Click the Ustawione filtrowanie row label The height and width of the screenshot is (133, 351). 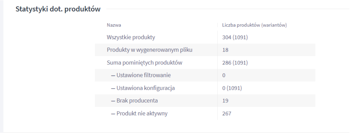144,75
